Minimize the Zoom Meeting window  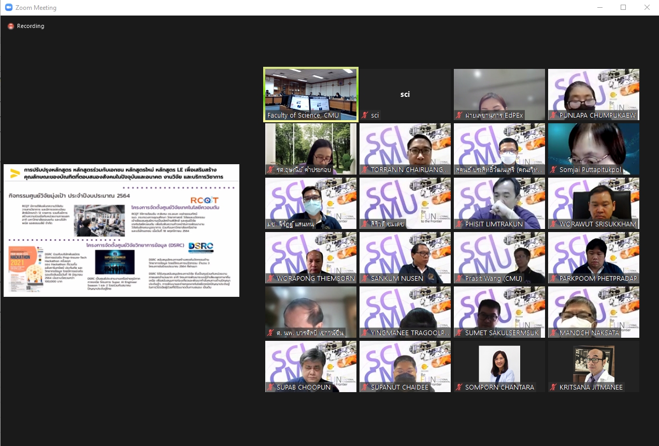click(599, 7)
